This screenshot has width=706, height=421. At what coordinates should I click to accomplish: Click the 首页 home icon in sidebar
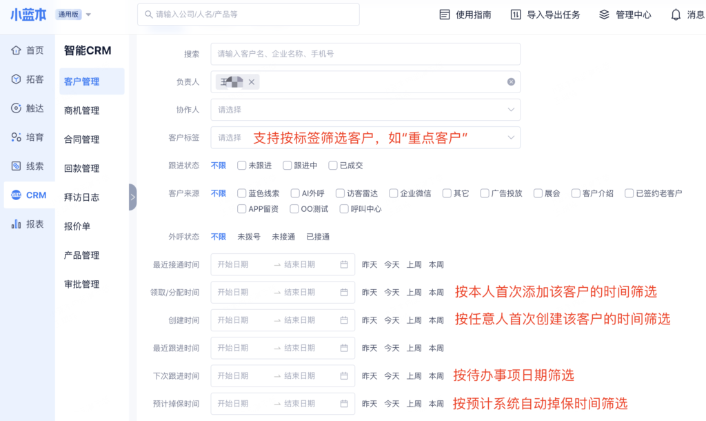[x=17, y=50]
